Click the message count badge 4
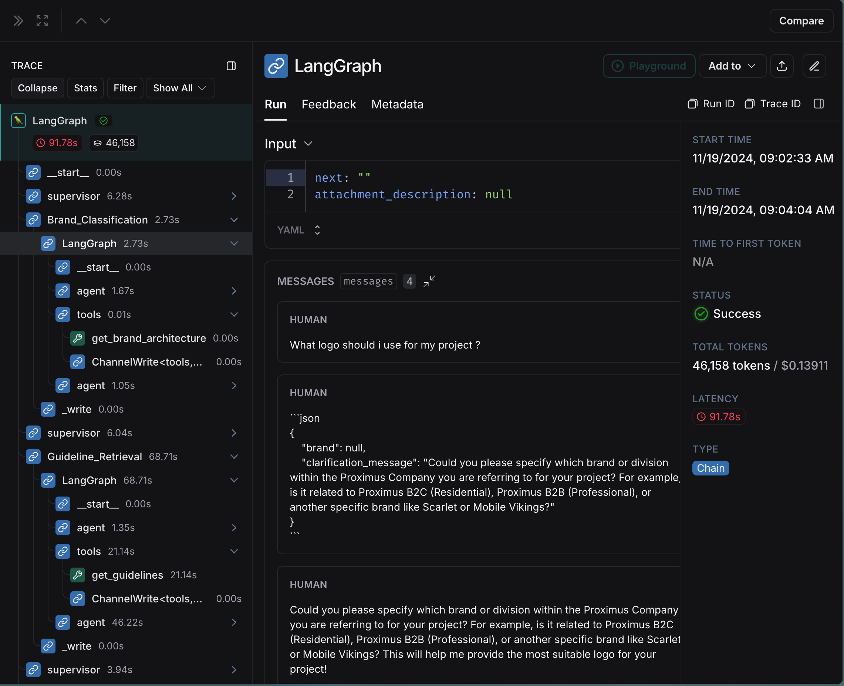 409,281
